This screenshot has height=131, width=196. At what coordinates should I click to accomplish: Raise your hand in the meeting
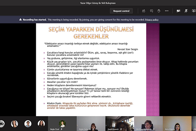[x=159, y=11]
